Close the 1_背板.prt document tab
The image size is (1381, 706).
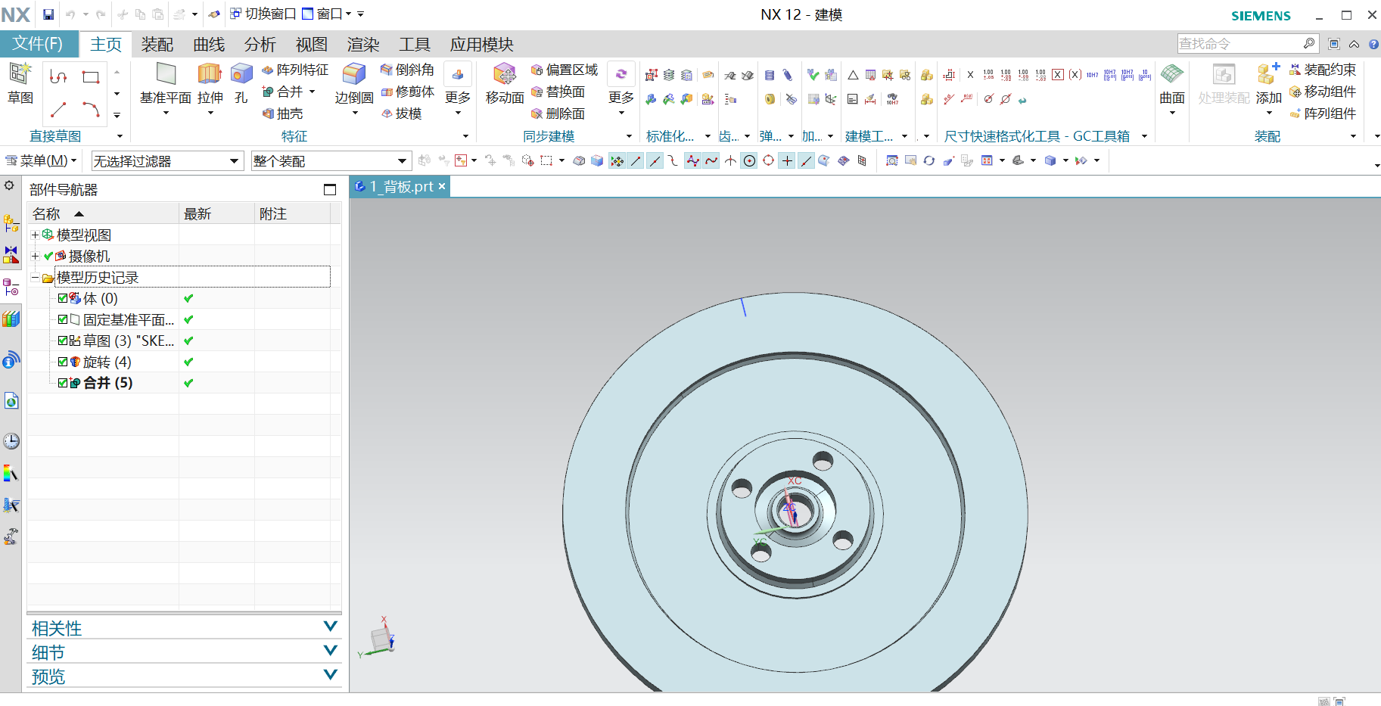(442, 186)
